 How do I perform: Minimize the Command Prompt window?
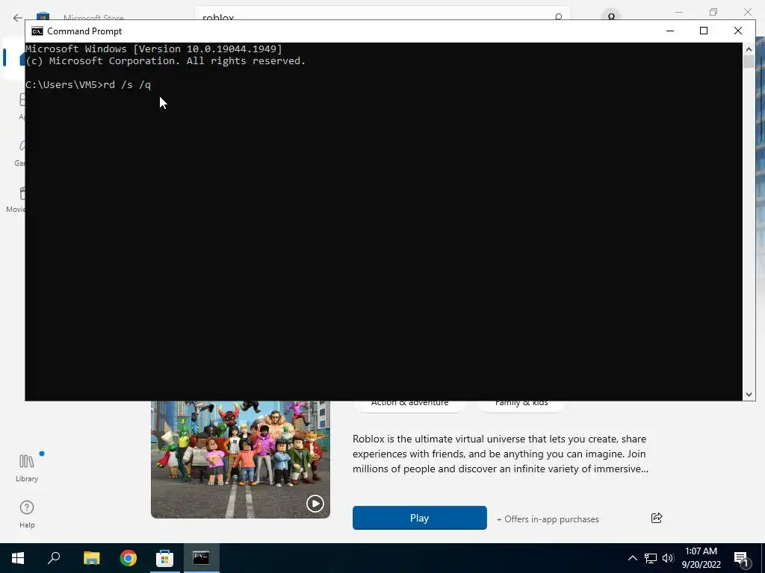670,31
